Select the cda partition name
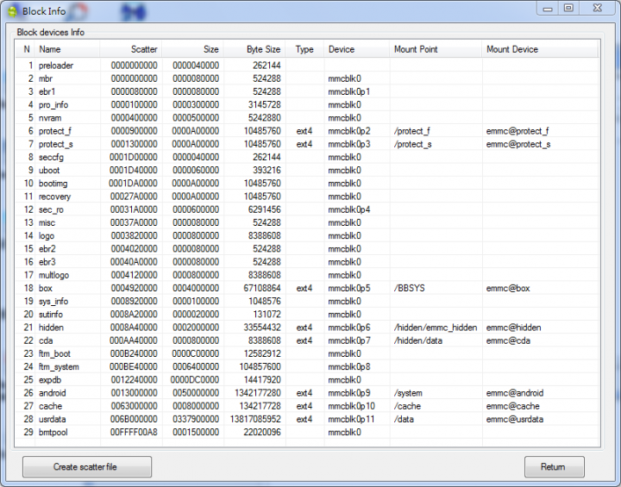 click(x=46, y=340)
